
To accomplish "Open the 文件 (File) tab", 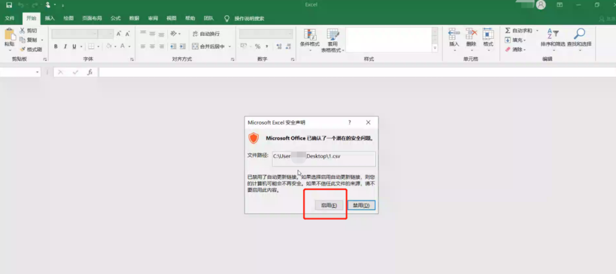I will [x=10, y=18].
